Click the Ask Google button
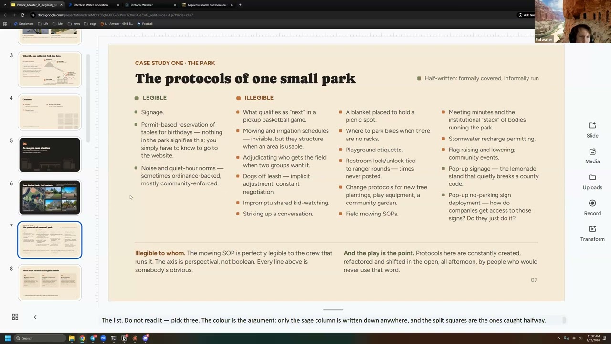611x344 pixels. 527,15
